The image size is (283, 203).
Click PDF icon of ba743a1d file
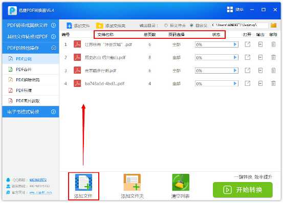pos(77,83)
